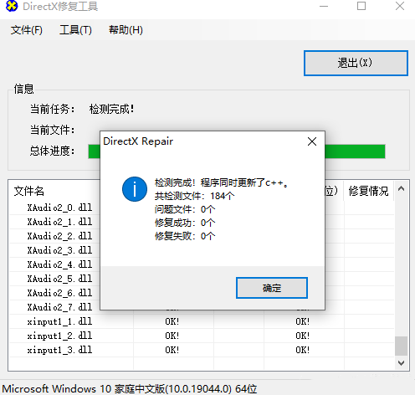This screenshot has height=395, width=415.
Task: Click first OK! cell of xinput1_1.dll
Action: pyautogui.click(x=172, y=321)
